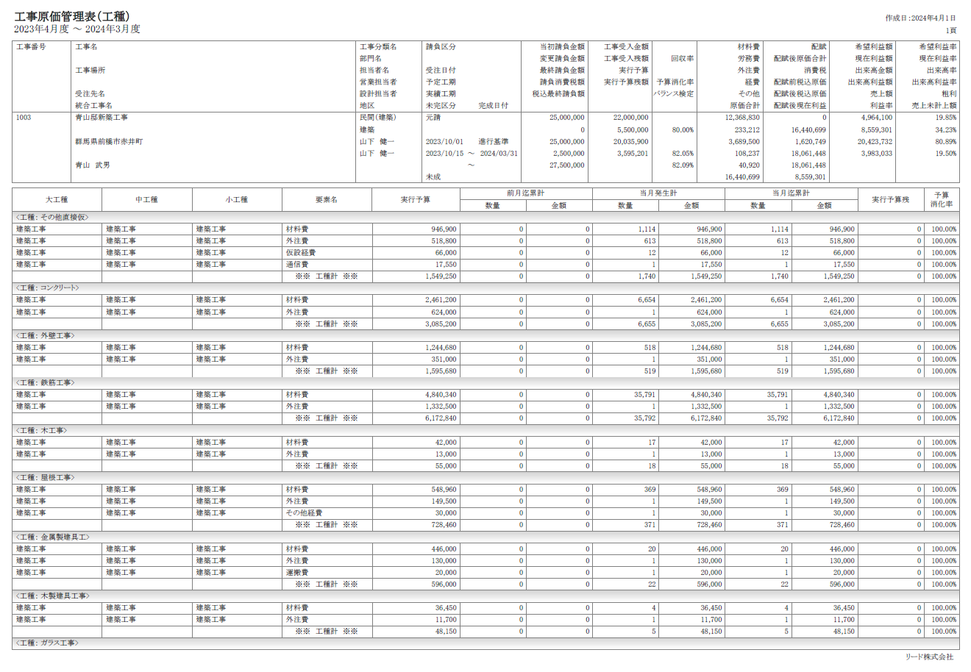Select the 工種: 鉄筋工事 group row

[x=46, y=383]
